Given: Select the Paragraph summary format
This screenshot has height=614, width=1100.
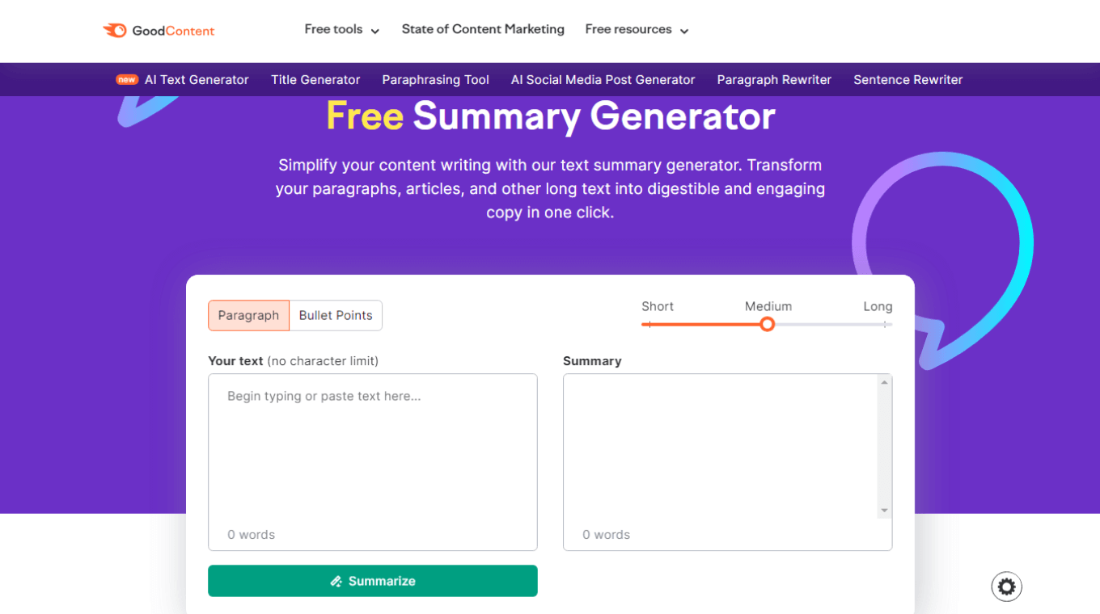Looking at the screenshot, I should [248, 315].
